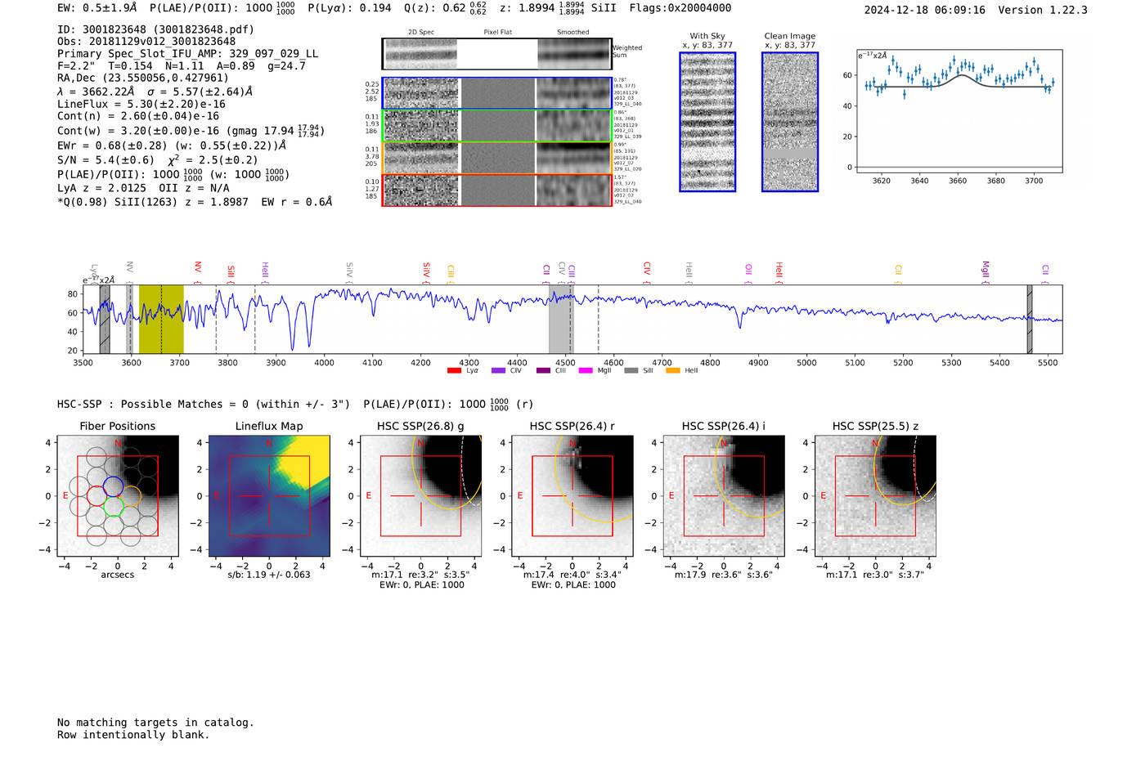This screenshot has width=1145, height=779.
Task: Open the With Sky image cutout
Action: [707, 122]
